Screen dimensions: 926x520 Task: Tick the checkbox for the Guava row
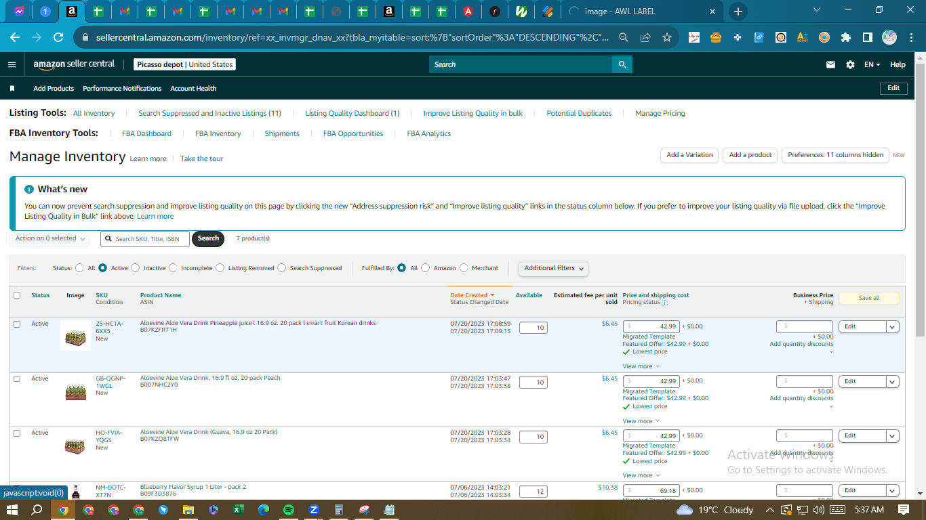17,433
